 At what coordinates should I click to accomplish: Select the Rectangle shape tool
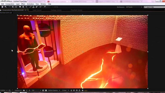click(20, 7)
